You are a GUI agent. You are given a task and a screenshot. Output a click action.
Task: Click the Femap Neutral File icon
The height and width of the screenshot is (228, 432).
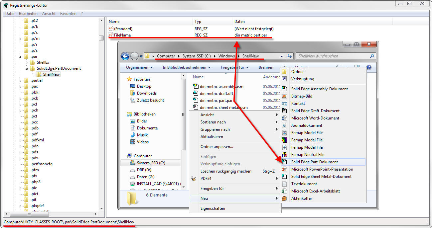[284, 155]
